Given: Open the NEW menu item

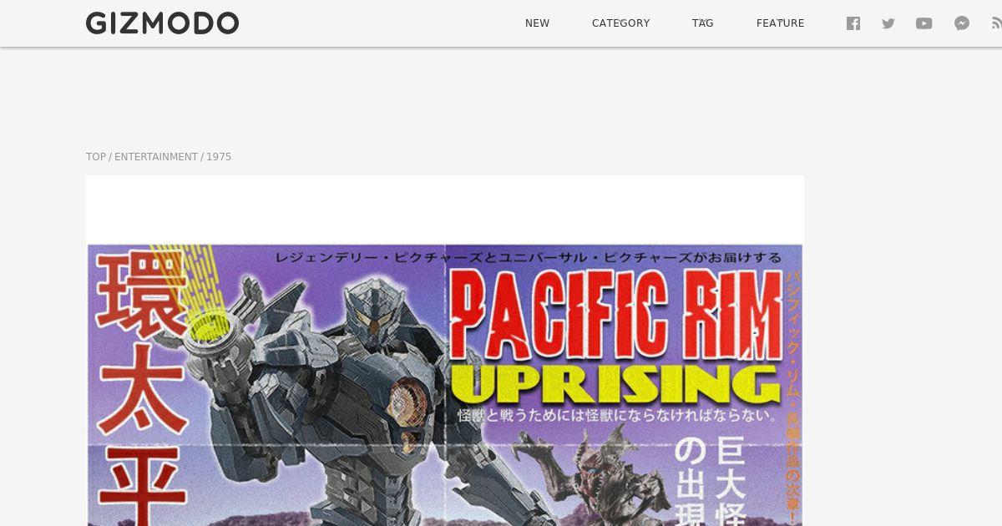Looking at the screenshot, I should click(x=537, y=23).
